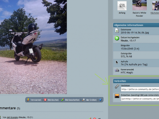
Task: Delete image with Bild löschen
Action: (x=51, y=100)
